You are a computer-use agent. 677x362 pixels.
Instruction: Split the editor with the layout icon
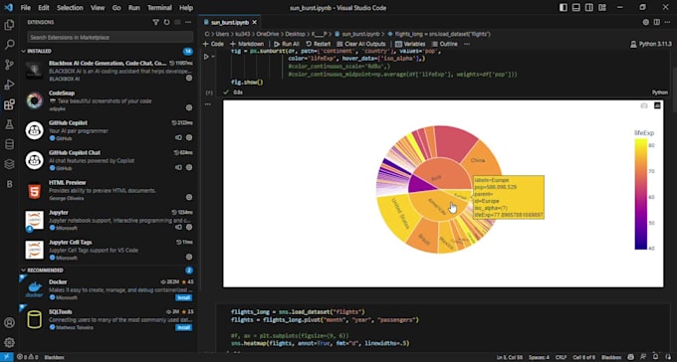[x=657, y=22]
